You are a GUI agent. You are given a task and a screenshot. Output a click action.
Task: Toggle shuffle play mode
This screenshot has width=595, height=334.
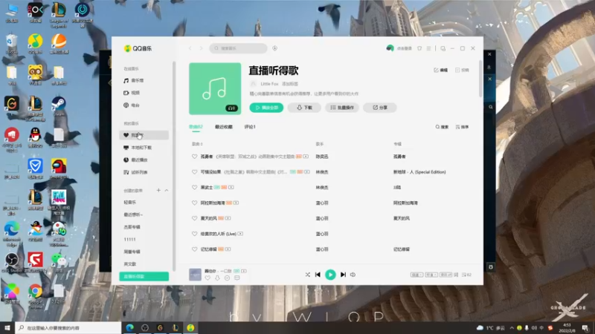308,275
